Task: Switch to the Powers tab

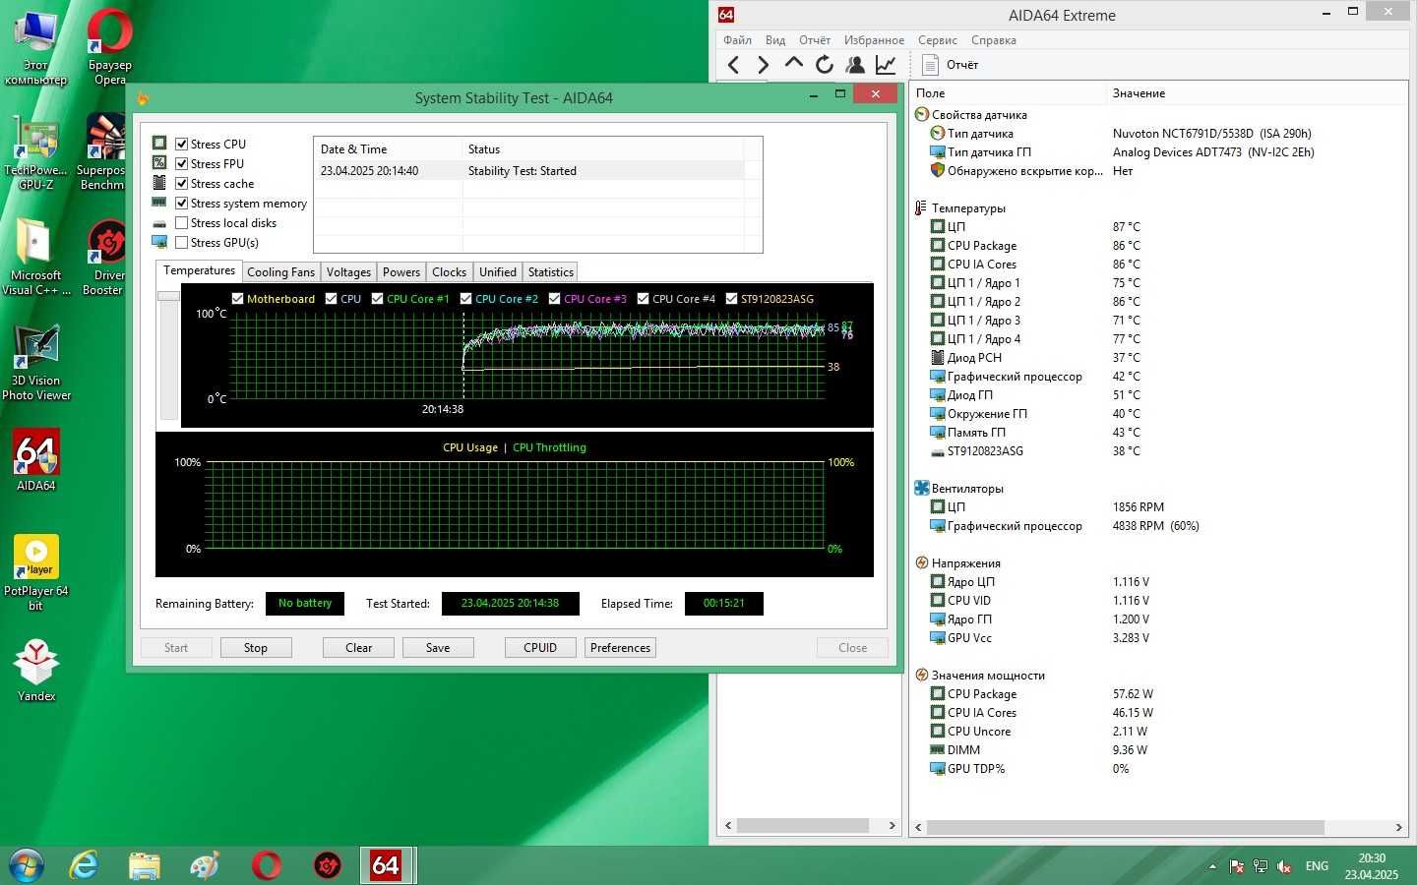Action: pos(401,272)
